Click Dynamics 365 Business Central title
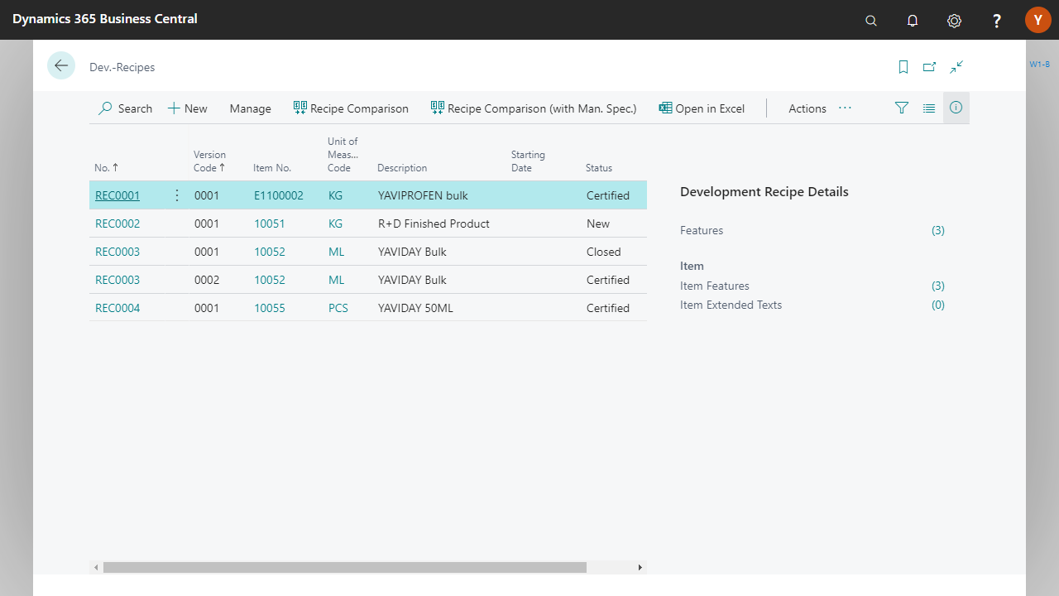Viewport: 1059px width, 596px height. coord(105,18)
